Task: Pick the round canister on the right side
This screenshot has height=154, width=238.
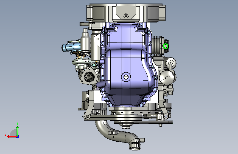Action: pyautogui.click(x=167, y=77)
